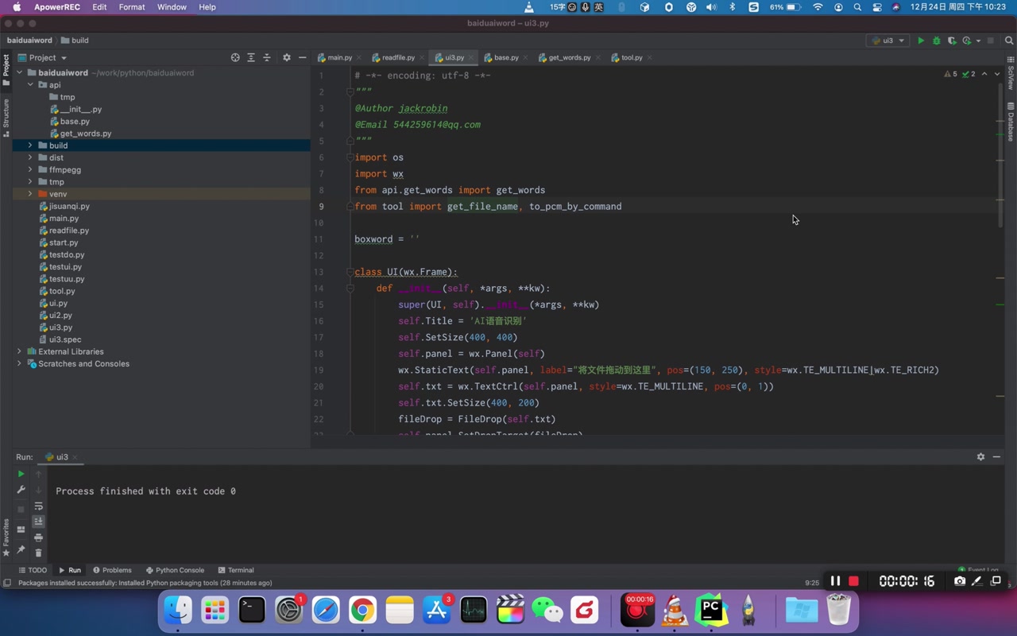Pause ApowerREC recording
This screenshot has width=1017, height=636.
click(x=835, y=581)
